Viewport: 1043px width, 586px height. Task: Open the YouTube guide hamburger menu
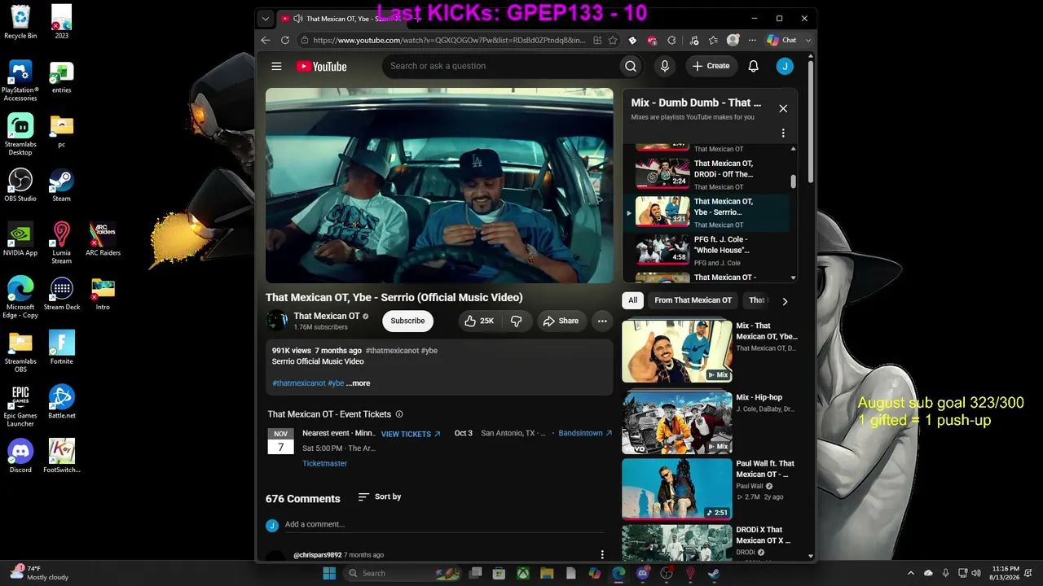[x=276, y=67]
